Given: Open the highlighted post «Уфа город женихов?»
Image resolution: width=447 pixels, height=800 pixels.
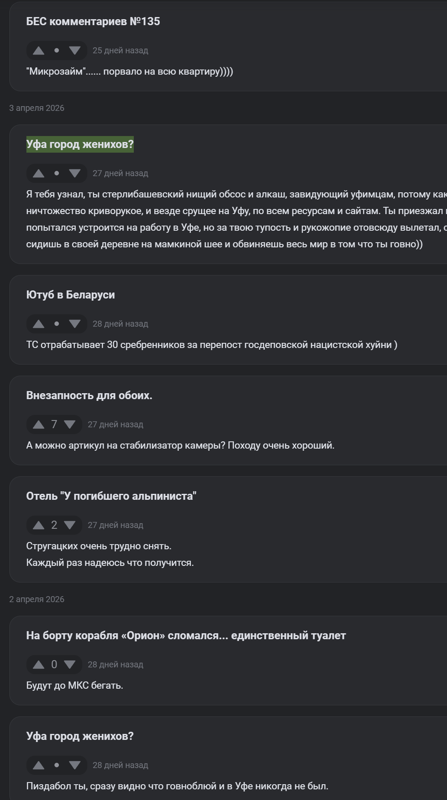Looking at the screenshot, I should pyautogui.click(x=80, y=145).
